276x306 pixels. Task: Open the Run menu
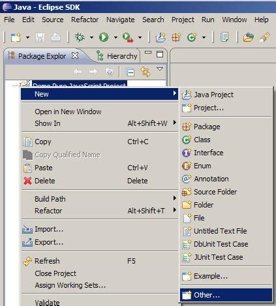click(208, 20)
